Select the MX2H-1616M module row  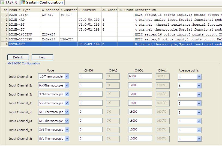click(x=112, y=15)
